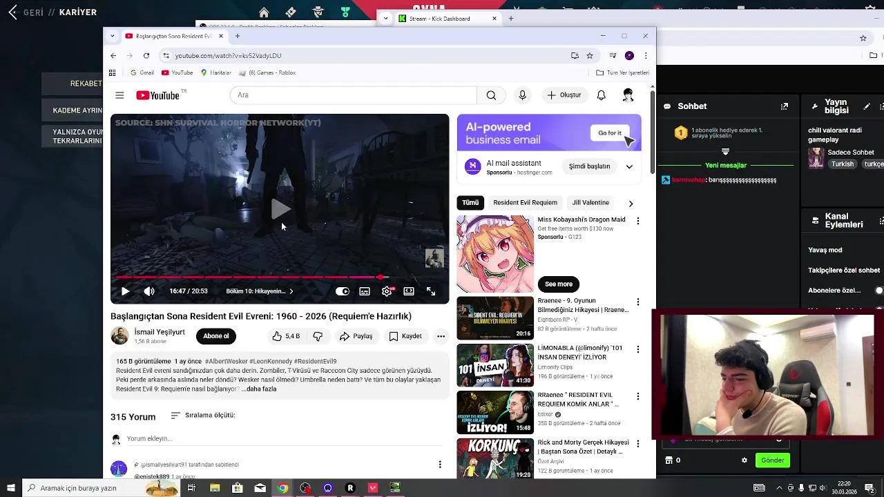Screen dimensions: 884x497
Task: Open the Sıralama ölçütü sort dropdown
Action: coord(203,416)
